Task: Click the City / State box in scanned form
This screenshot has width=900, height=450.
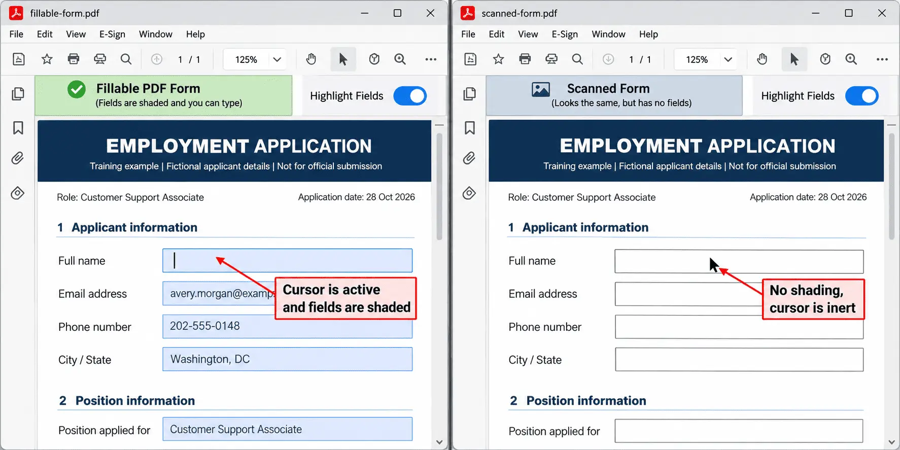Action: 739,360
